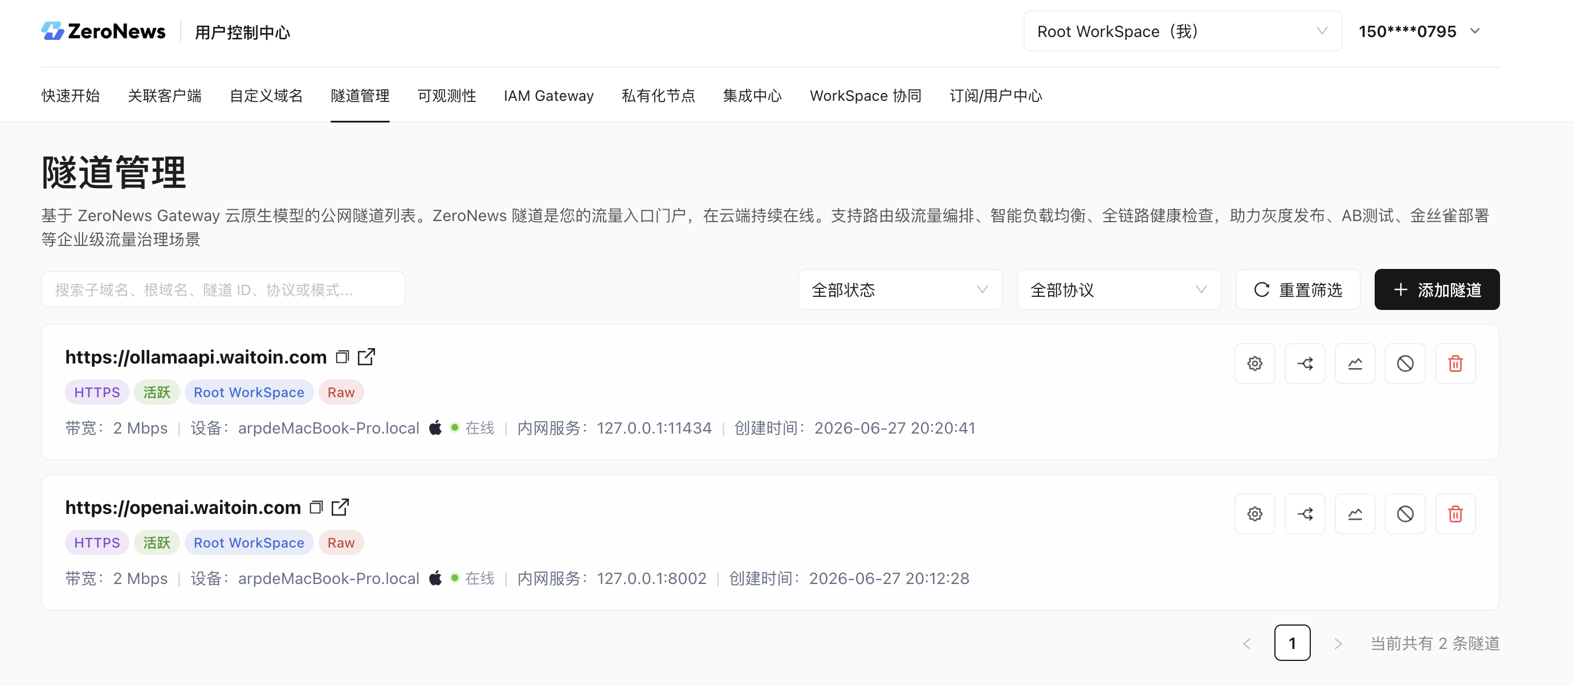Click the ZeroNews logo
Image resolution: width=1573 pixels, height=686 pixels.
tap(103, 31)
